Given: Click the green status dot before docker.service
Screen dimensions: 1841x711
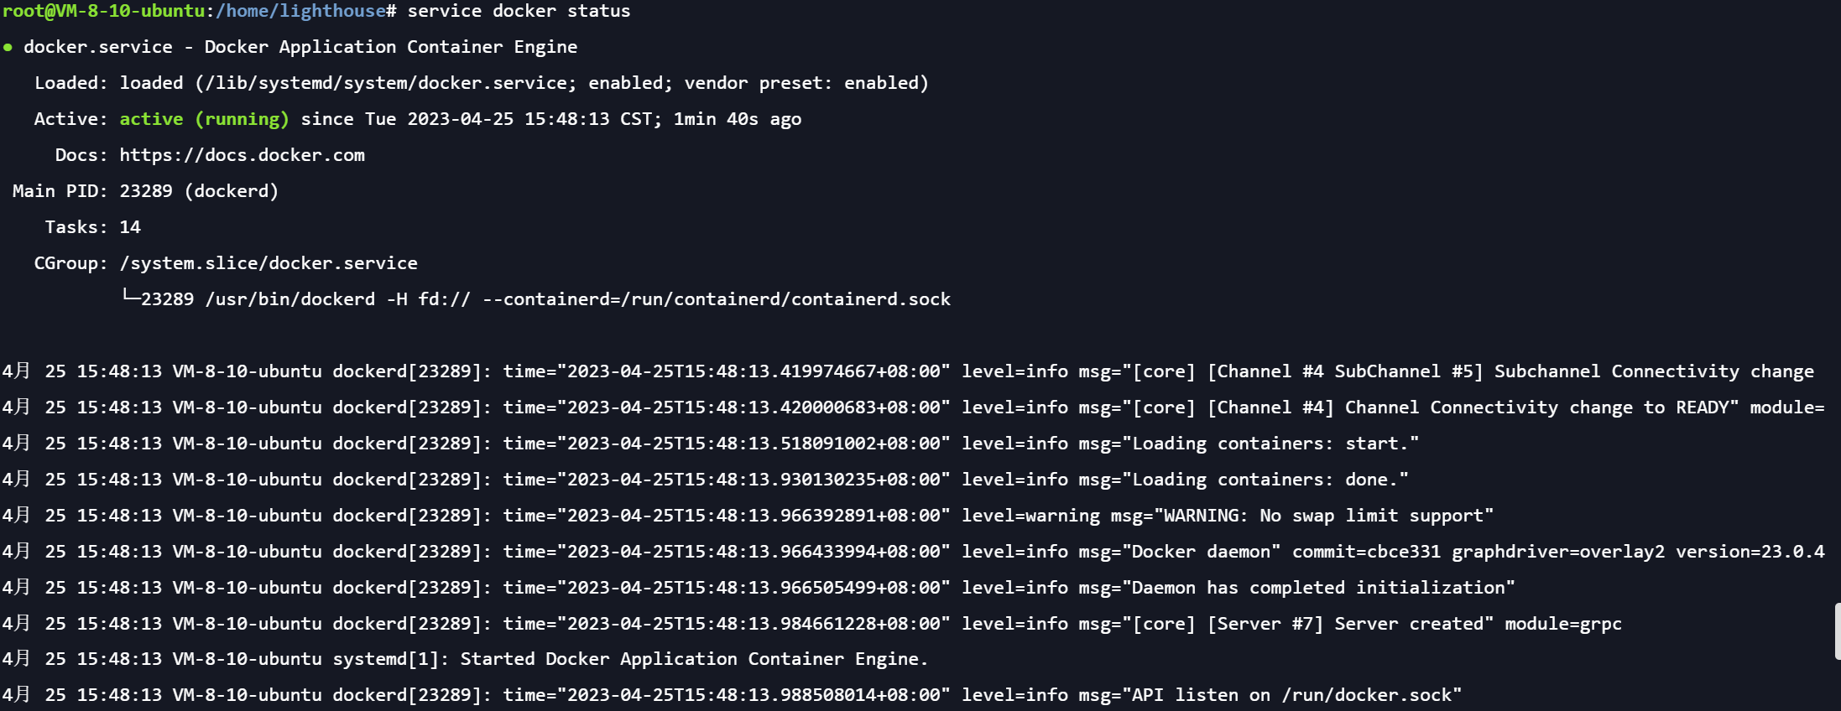Looking at the screenshot, I should point(8,48).
